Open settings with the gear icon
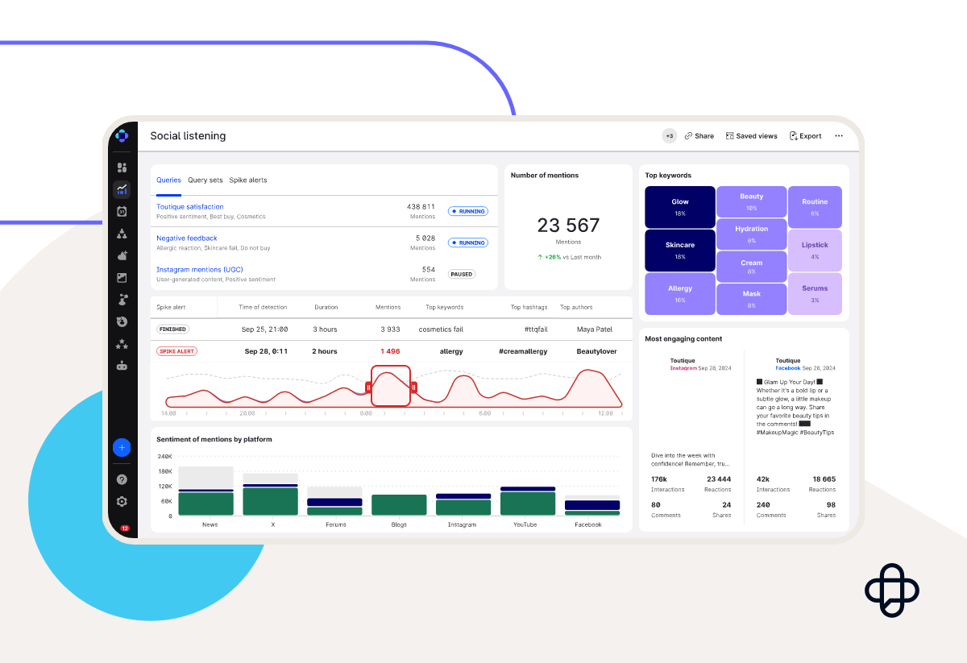The image size is (967, 663). point(122,501)
